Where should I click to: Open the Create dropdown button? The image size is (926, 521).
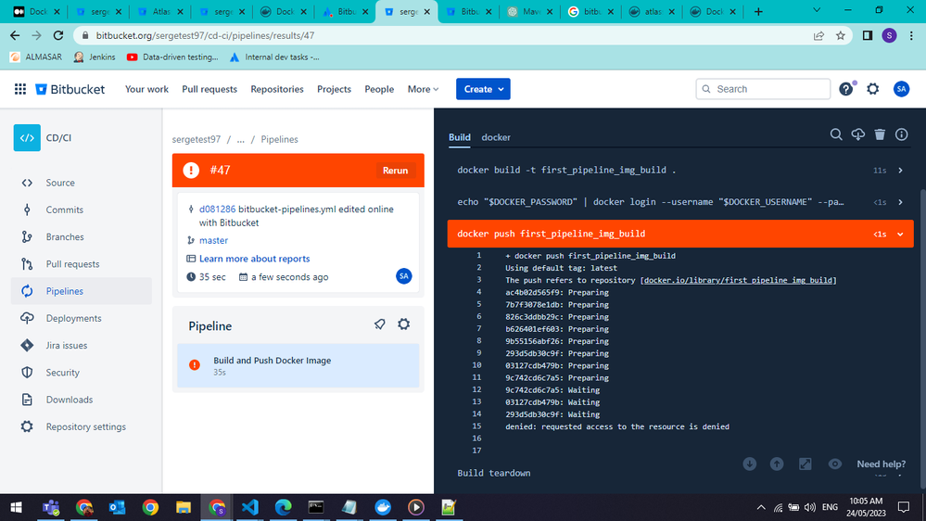click(483, 89)
